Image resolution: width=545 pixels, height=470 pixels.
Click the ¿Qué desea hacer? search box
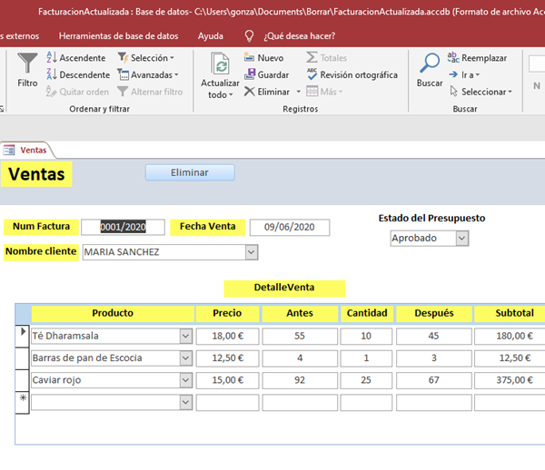(298, 36)
